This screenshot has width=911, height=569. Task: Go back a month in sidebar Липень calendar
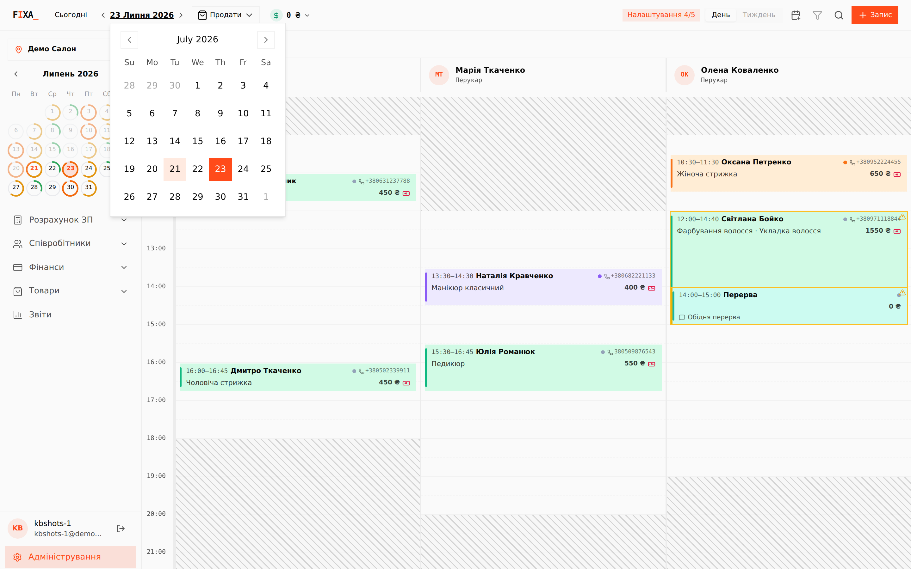tap(16, 74)
